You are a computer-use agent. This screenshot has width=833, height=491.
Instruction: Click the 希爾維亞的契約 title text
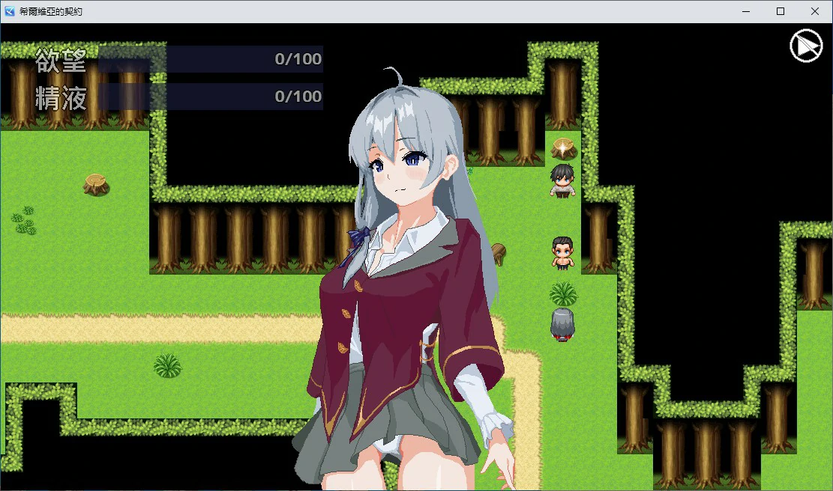tap(52, 11)
